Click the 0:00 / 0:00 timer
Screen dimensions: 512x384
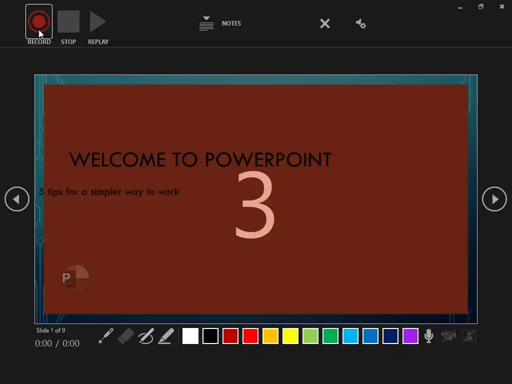(x=57, y=343)
